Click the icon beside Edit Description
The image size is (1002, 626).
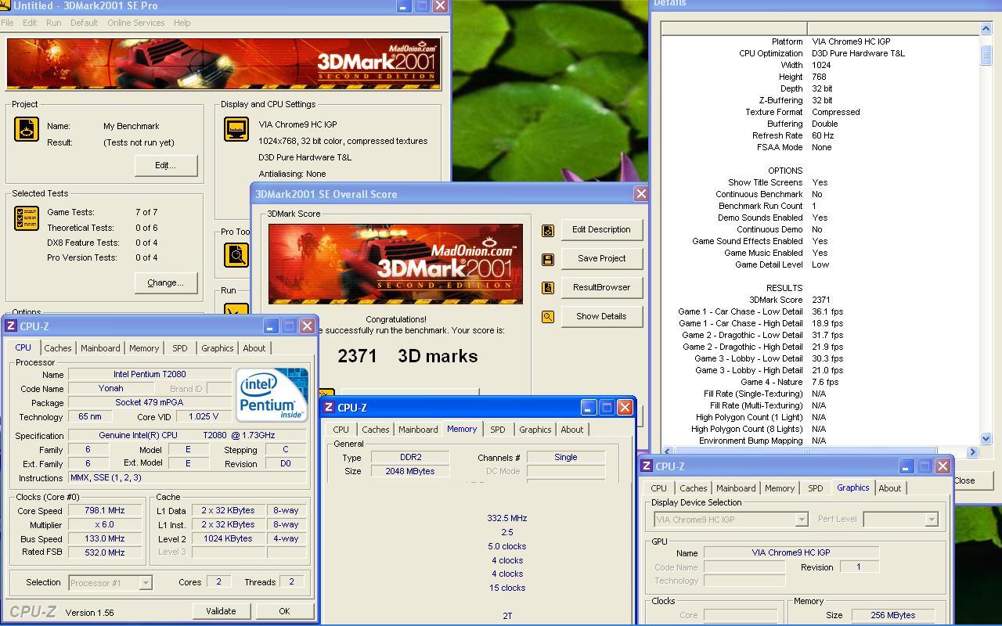point(548,230)
